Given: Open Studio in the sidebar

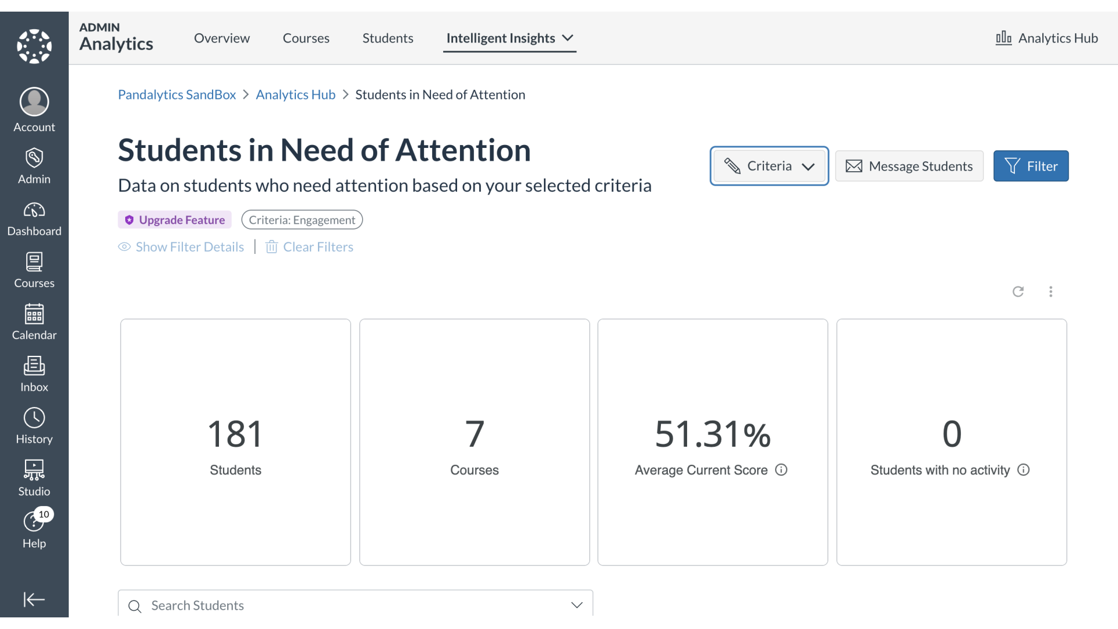Looking at the screenshot, I should 34,479.
